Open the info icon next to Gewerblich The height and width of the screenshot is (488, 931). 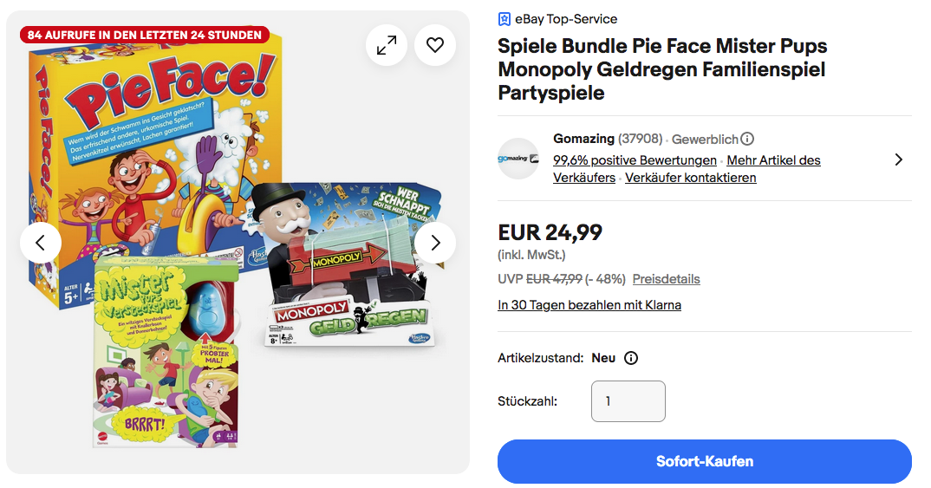[x=747, y=139]
